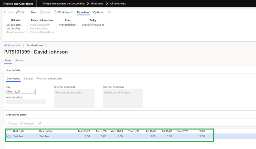The height and width of the screenshot is (149, 256).
Task: Click the All timesheets breadcrumb
Action: coord(118,4)
